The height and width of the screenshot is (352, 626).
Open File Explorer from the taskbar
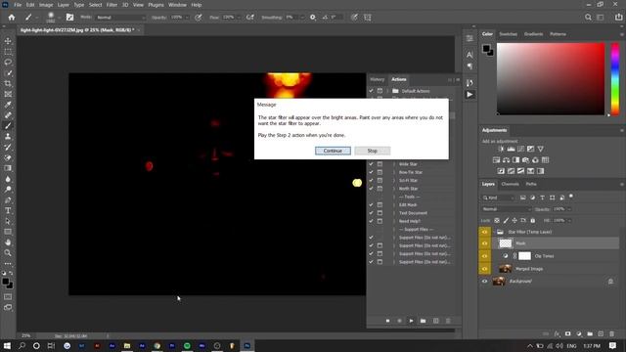(127, 345)
